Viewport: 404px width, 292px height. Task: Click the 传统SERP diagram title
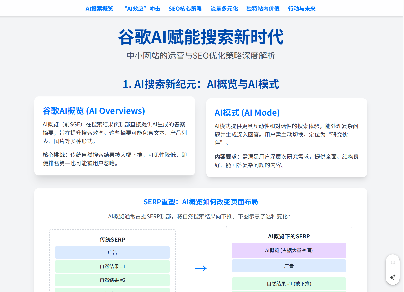click(112, 240)
